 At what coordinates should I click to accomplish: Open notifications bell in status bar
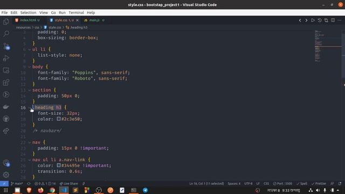pyautogui.click(x=340, y=183)
